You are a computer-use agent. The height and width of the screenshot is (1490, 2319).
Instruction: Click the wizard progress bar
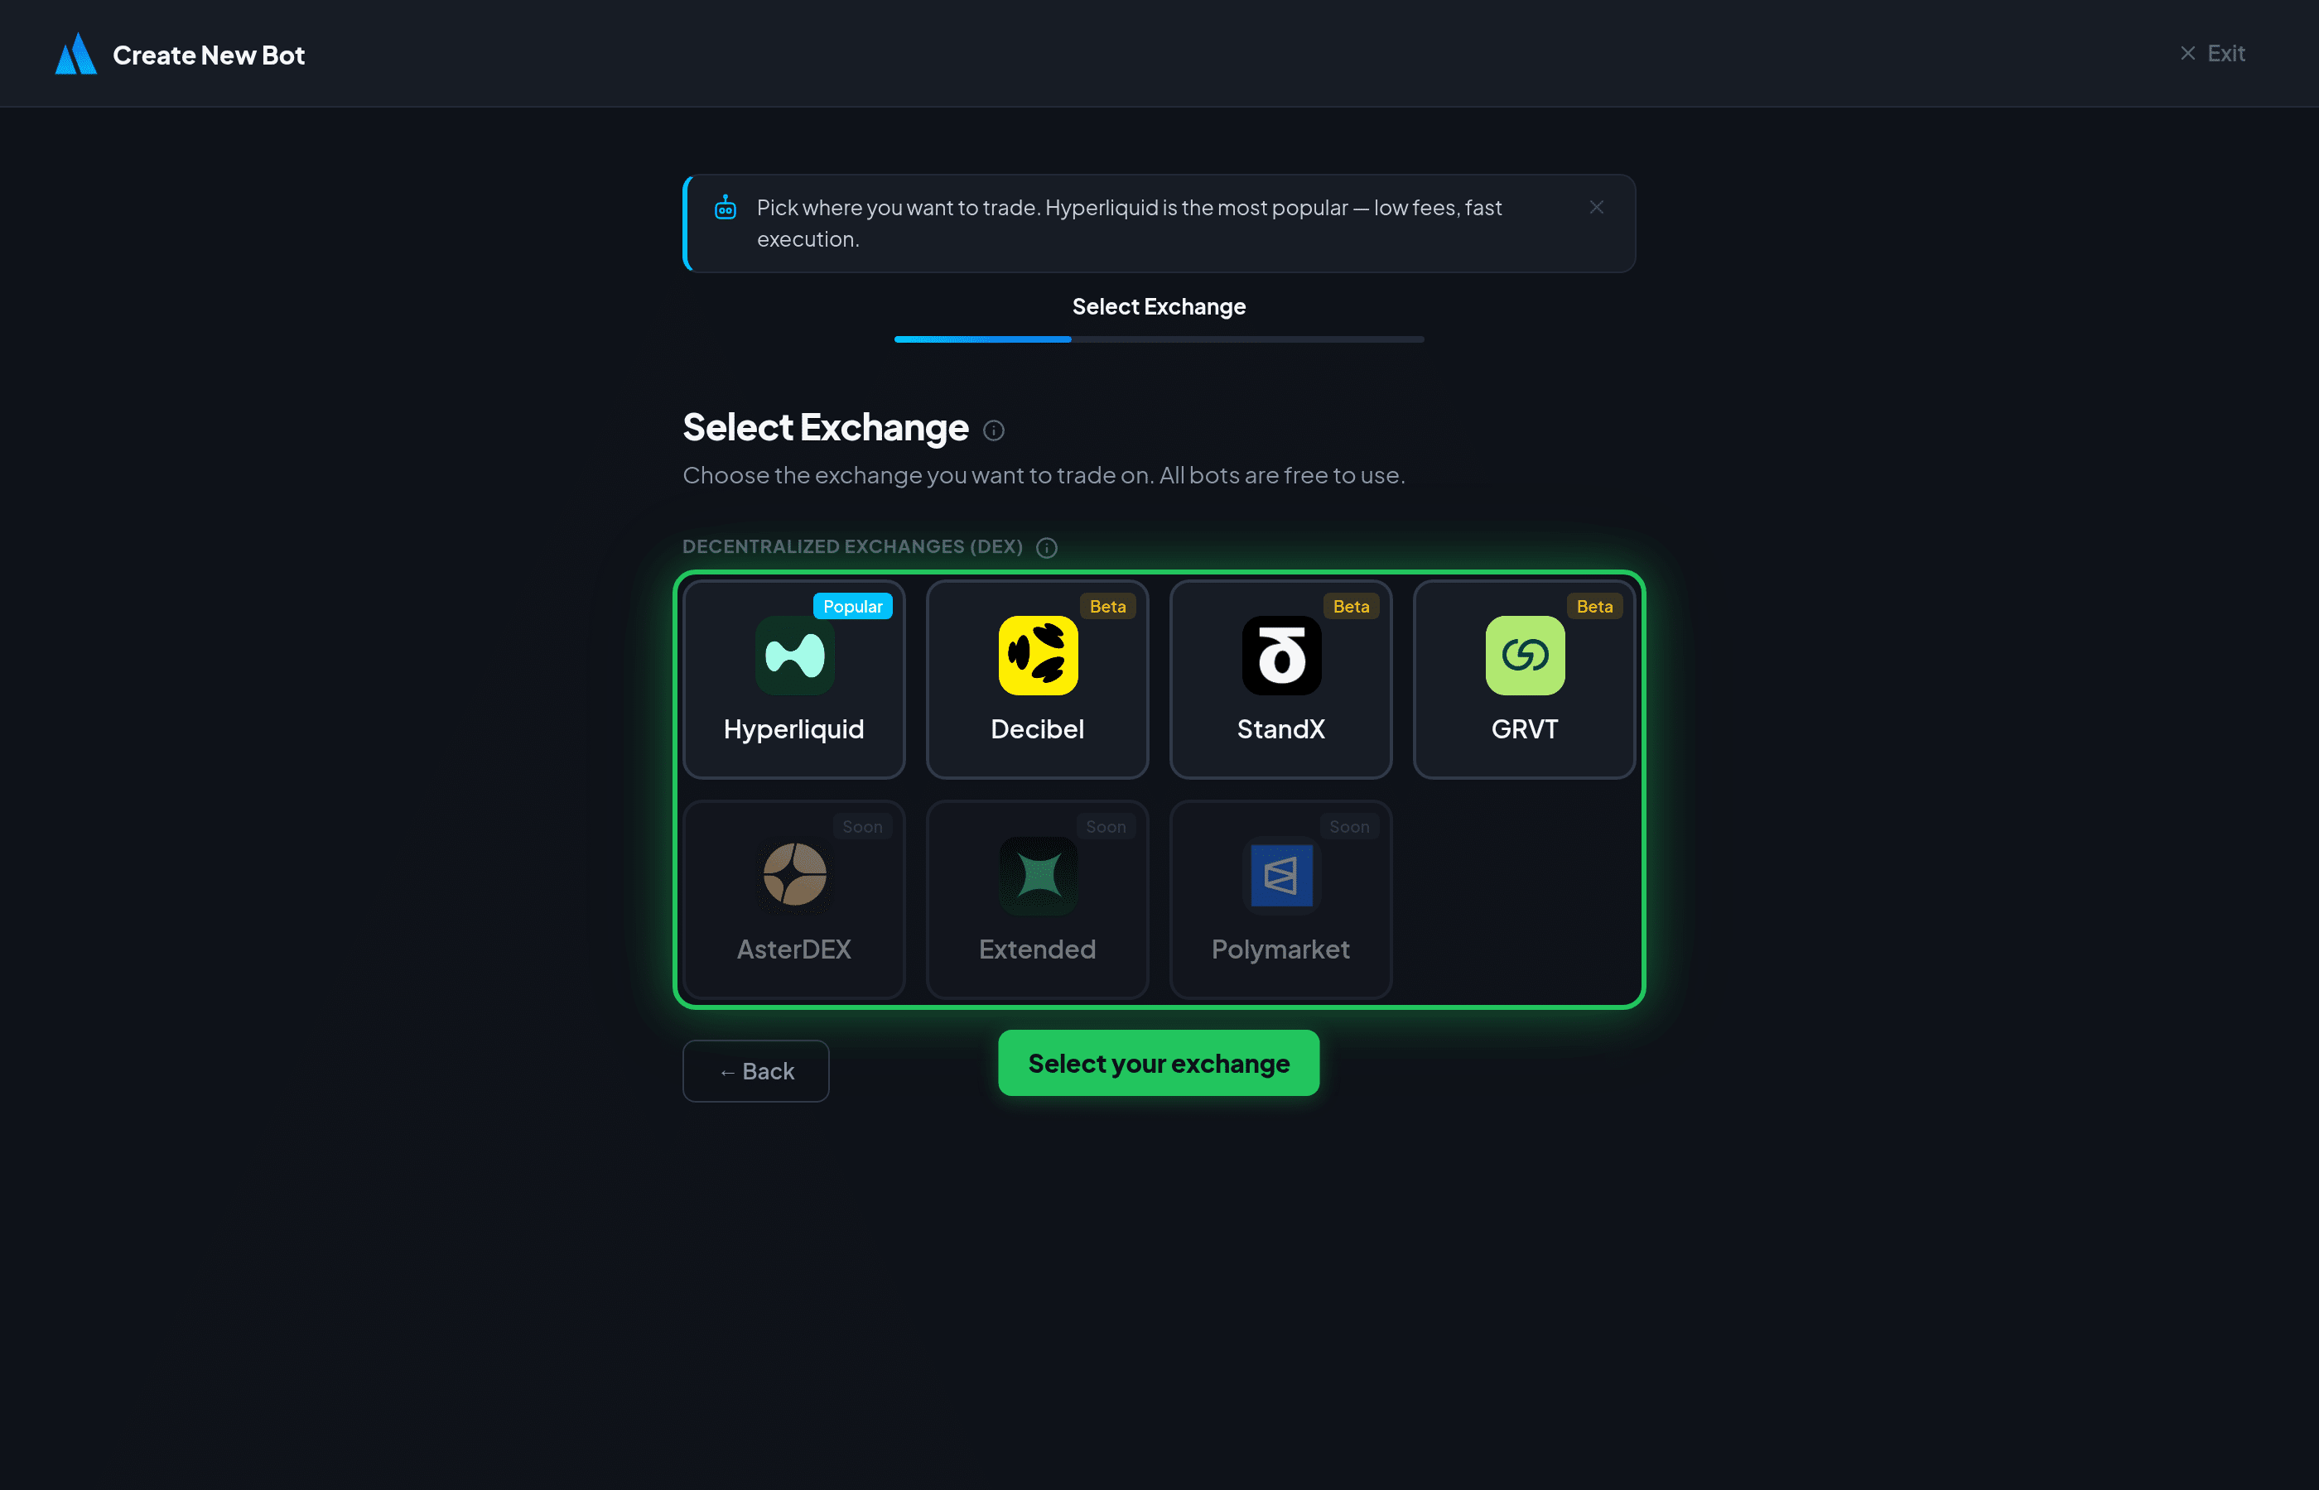pyautogui.click(x=1159, y=339)
